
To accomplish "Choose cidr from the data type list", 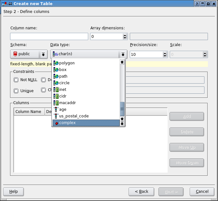I will coord(63,96).
